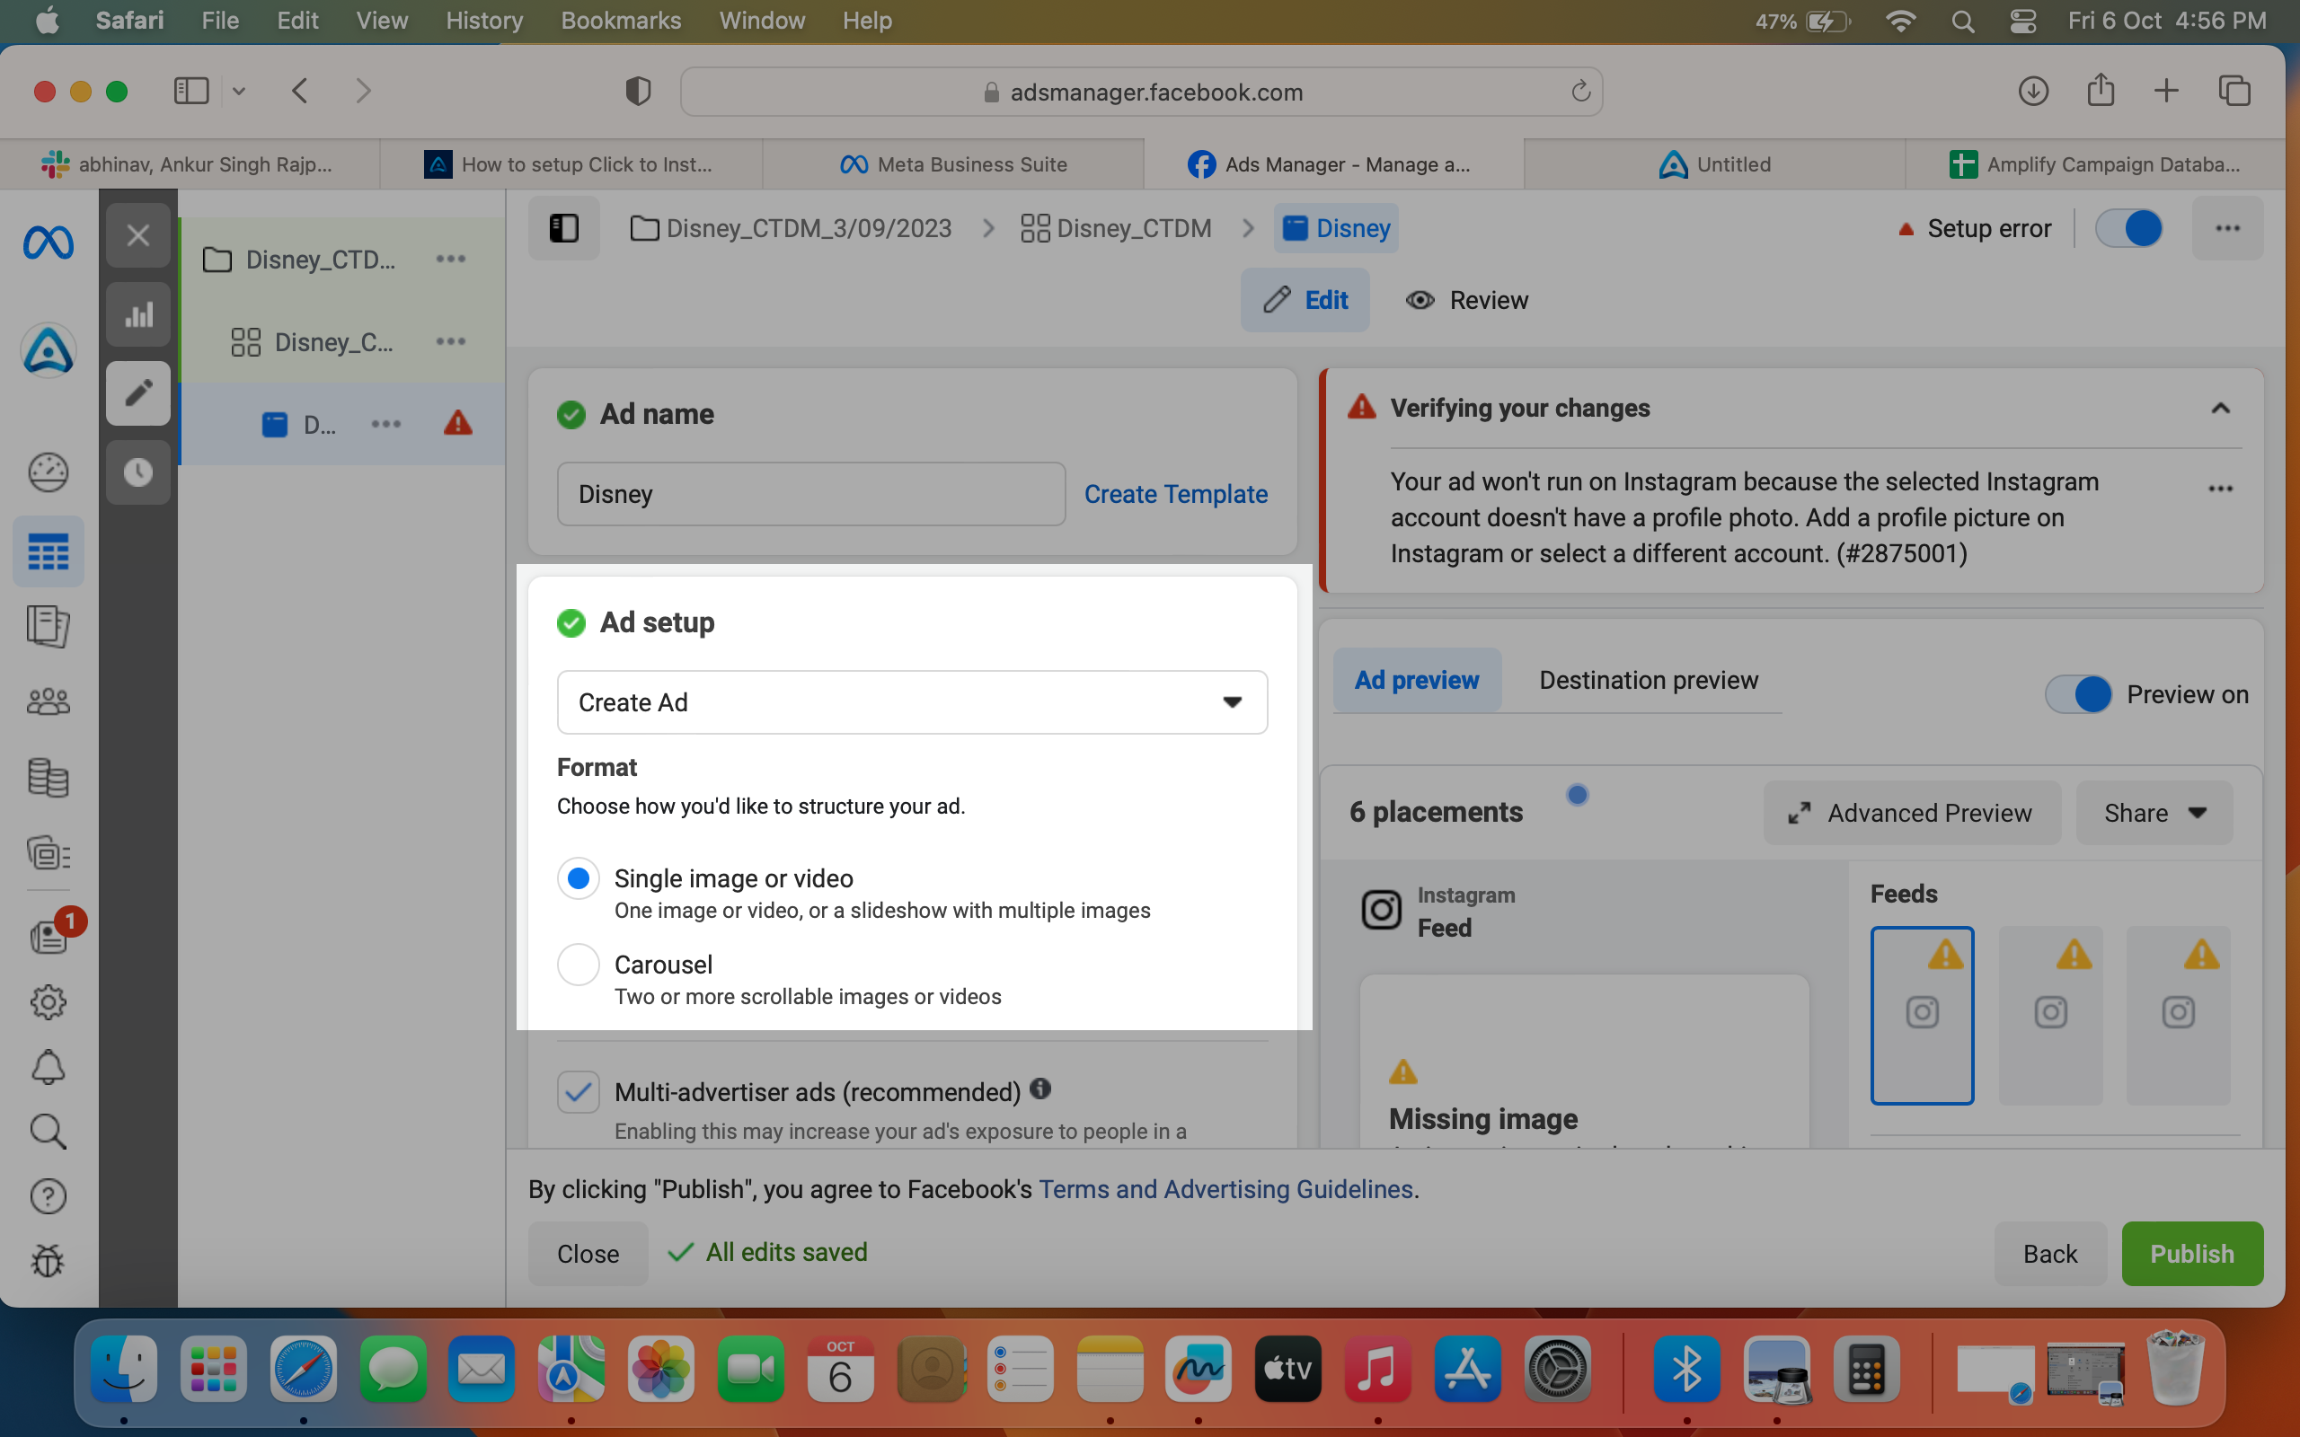Open the Help question mark icon
The width and height of the screenshot is (2300, 1437).
pos(49,1196)
